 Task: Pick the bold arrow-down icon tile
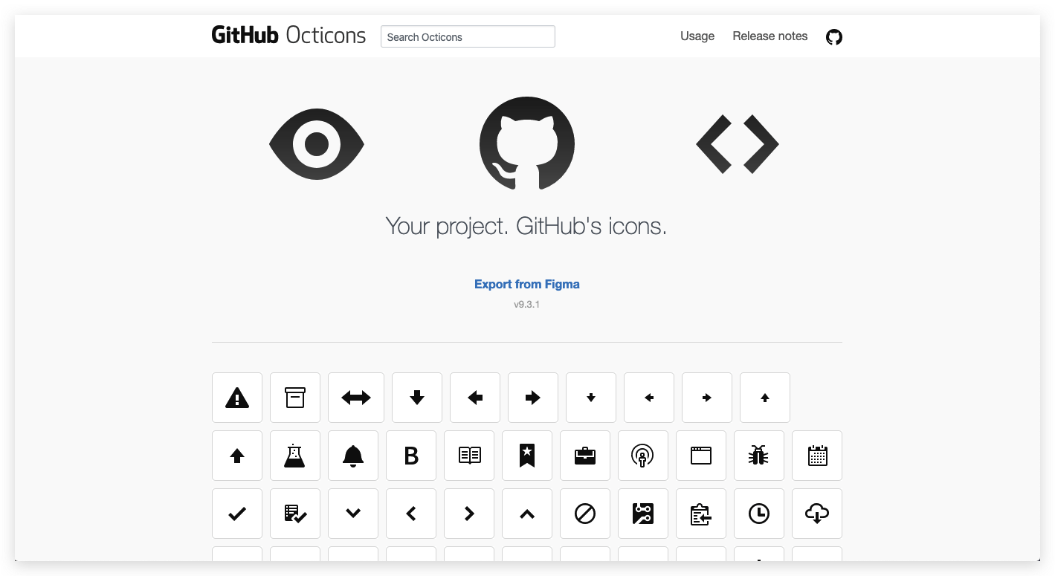tap(417, 398)
